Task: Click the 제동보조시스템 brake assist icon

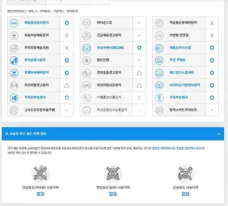Action: (x=159, y=48)
